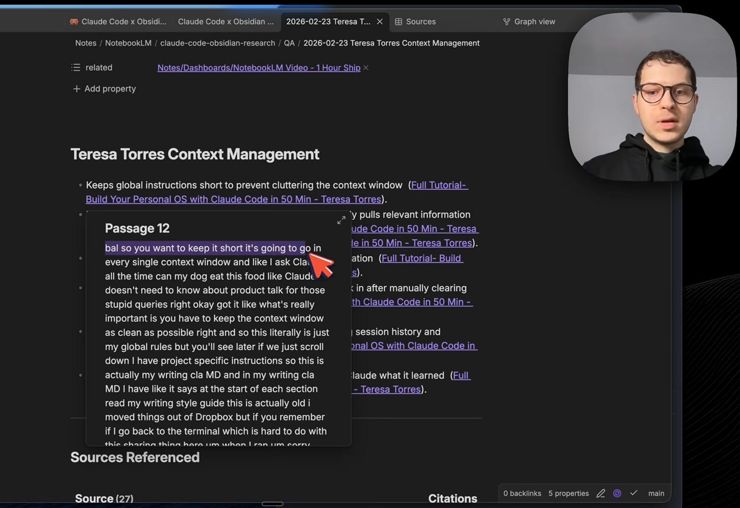Open the Claude Code tab with orange icon
Screen dimensions: 740x508
pos(118,22)
